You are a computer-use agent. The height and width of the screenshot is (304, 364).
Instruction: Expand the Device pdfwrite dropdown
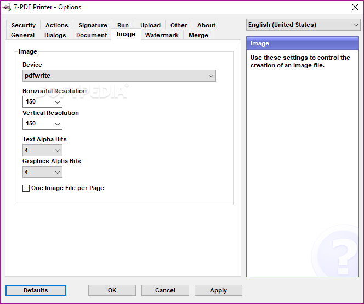[x=119, y=76]
